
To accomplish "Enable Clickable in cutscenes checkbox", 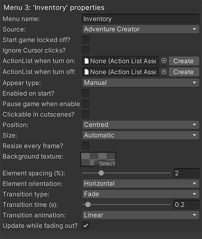I will tap(86, 114).
